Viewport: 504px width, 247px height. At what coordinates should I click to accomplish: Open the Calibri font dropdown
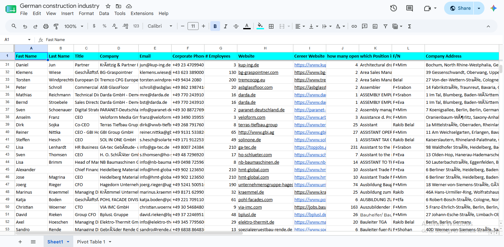[x=160, y=26]
